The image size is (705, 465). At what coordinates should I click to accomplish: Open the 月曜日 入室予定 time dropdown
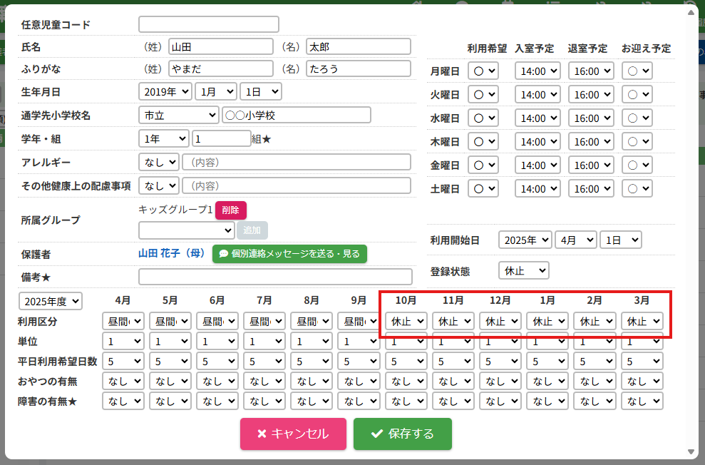coord(537,71)
